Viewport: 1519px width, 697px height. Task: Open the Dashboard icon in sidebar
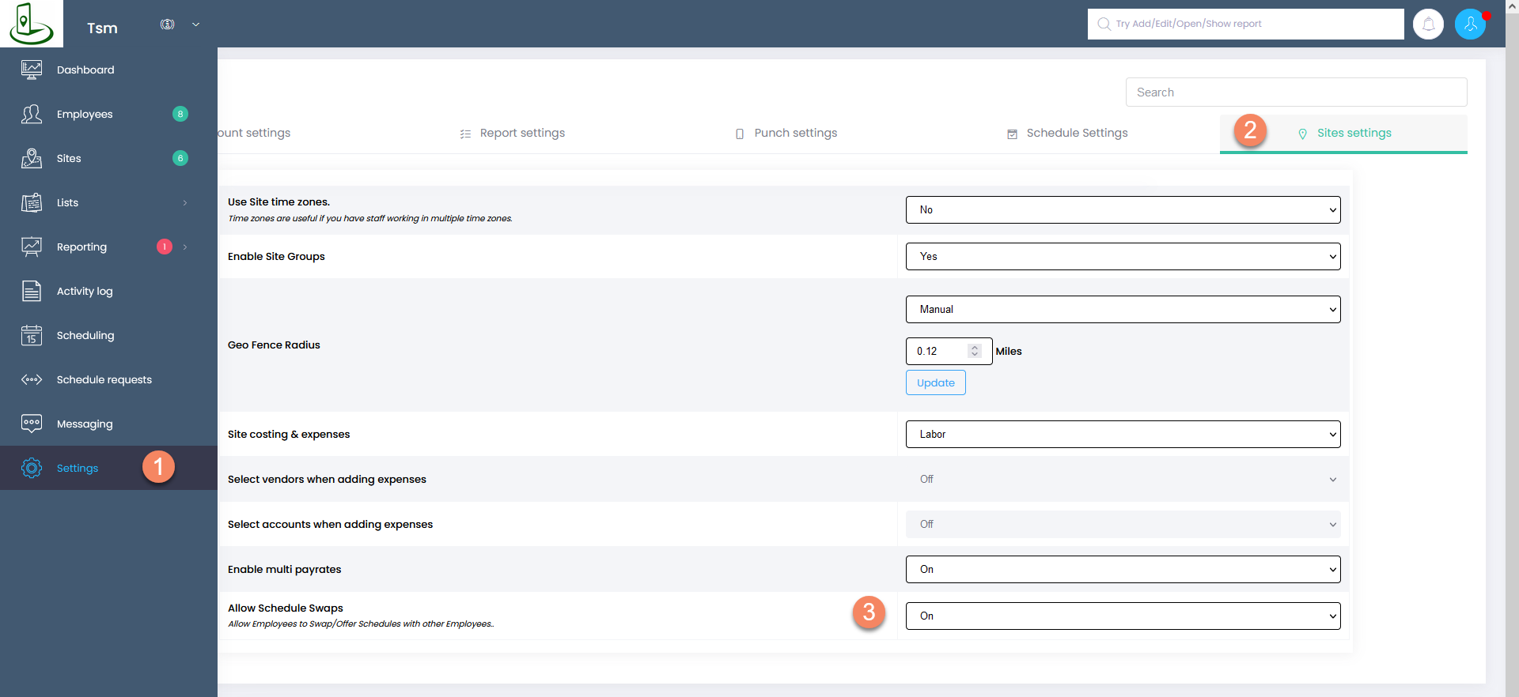point(32,70)
